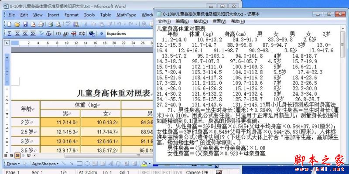
Task: Toggle TRK track changes in status bar
Action: click(156, 172)
